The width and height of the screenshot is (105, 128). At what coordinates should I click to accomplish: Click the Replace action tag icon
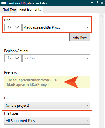(x=9, y=58)
